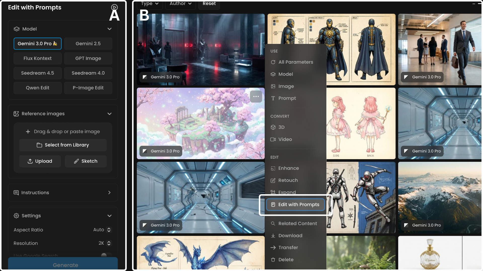
Task: Click the play tutorial icon beside the title
Action: (114, 7)
